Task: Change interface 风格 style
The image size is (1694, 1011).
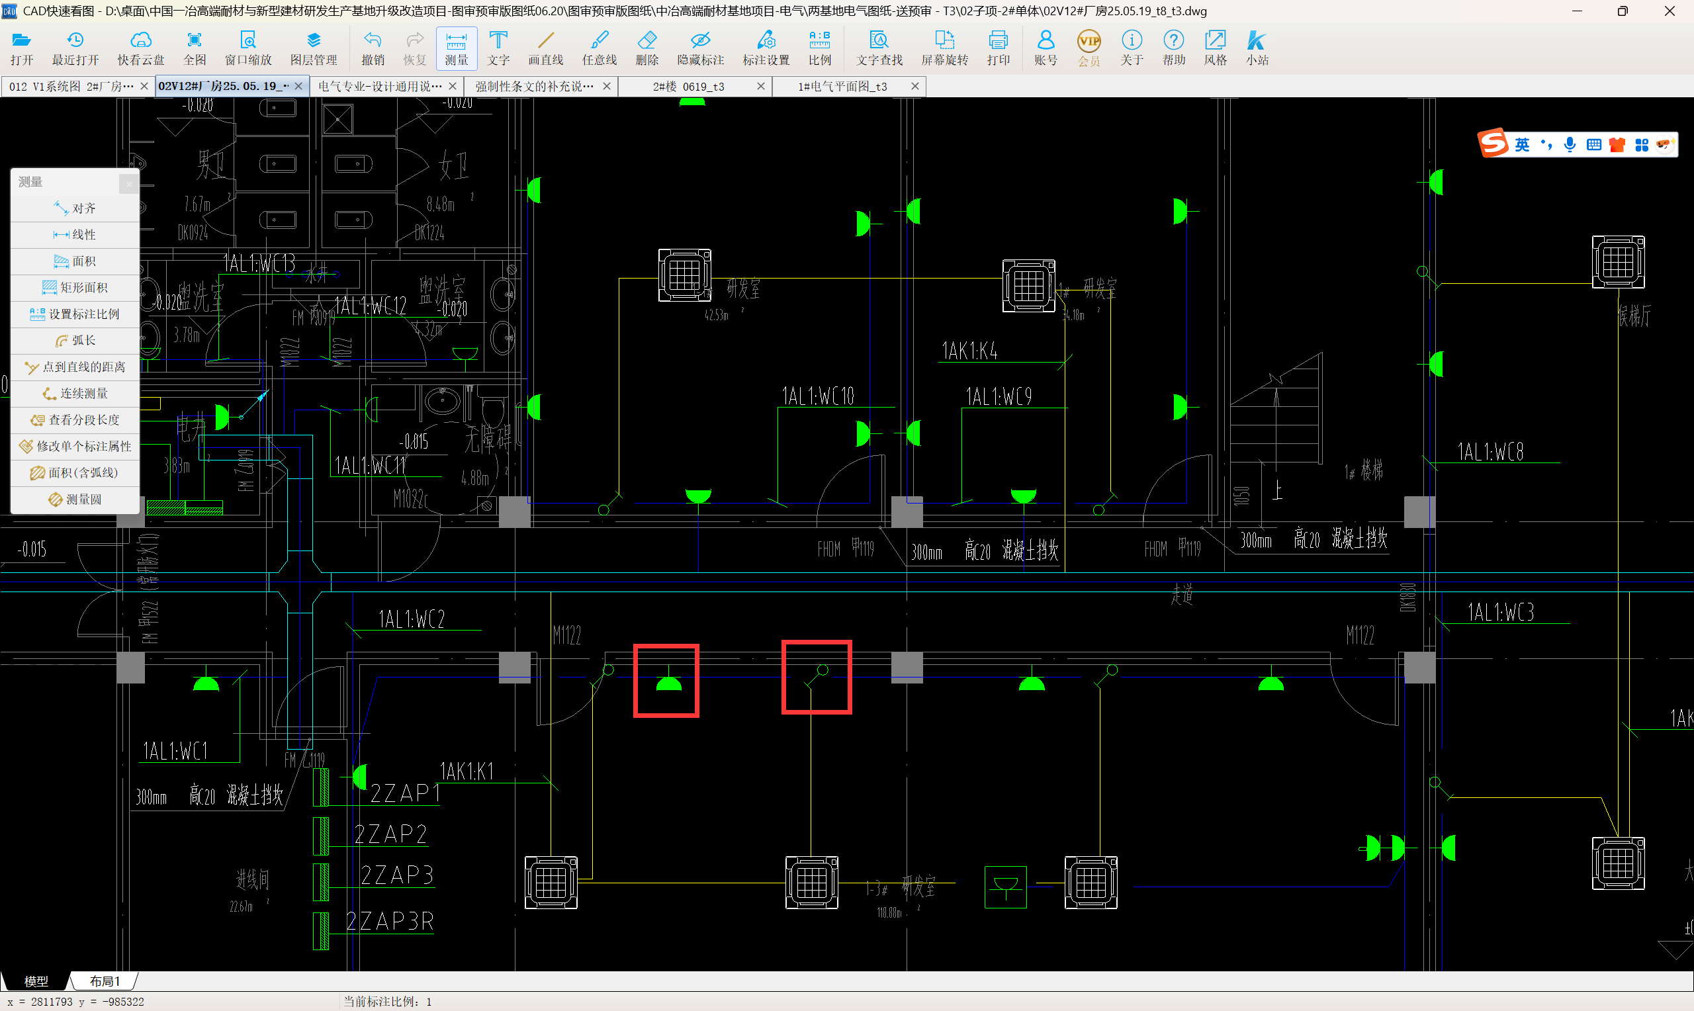Action: click(1215, 49)
